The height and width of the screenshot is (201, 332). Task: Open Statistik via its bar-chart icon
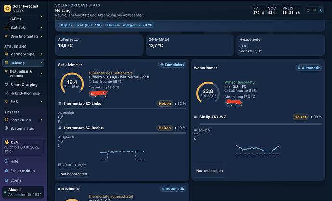6,27
